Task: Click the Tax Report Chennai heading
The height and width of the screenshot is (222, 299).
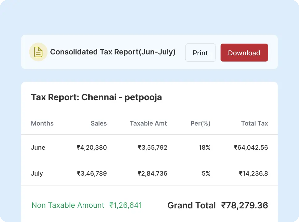Action: point(96,97)
